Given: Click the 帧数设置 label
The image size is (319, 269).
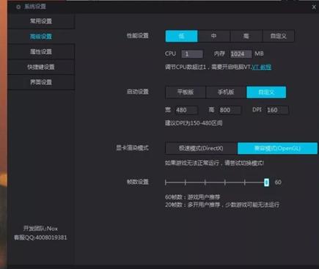Looking at the screenshot, I should (138, 182).
